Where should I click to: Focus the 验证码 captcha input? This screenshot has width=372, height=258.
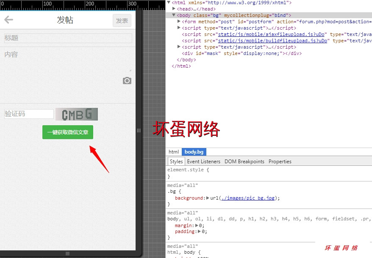pos(29,114)
